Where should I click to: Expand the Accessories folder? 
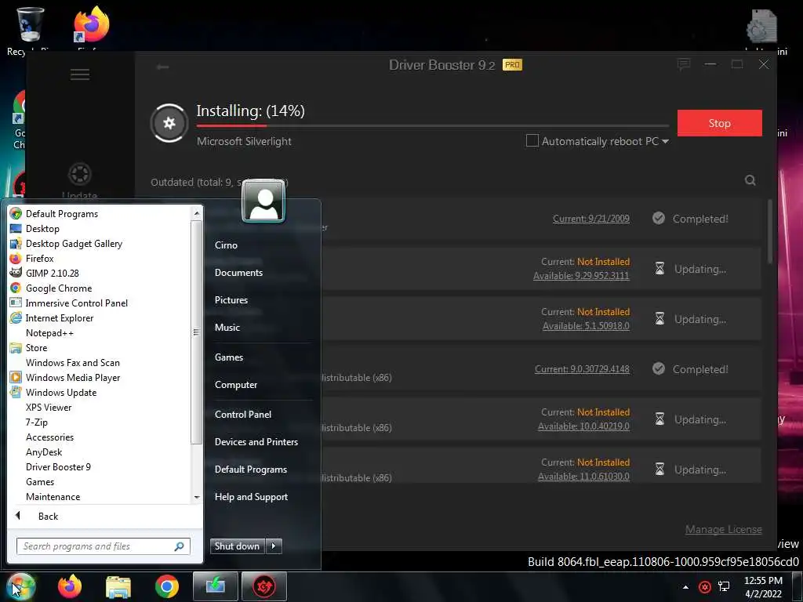pos(49,437)
